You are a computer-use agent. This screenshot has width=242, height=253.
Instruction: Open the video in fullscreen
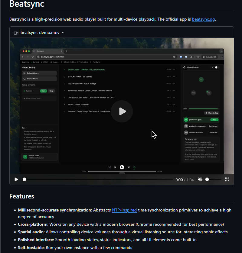[227, 179]
